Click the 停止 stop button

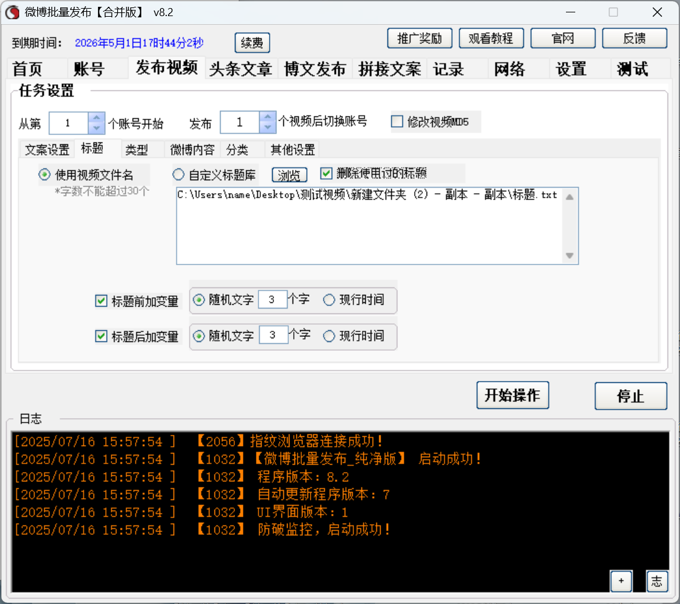click(x=630, y=396)
